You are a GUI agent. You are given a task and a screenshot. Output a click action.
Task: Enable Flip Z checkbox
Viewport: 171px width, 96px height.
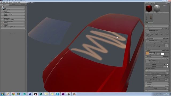[x=165, y=34]
